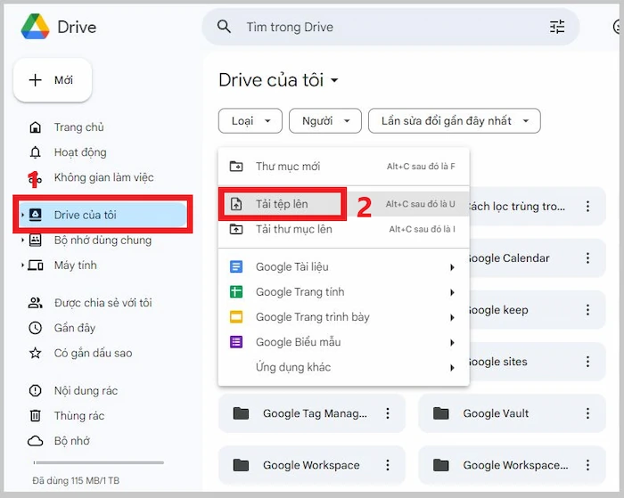This screenshot has width=624, height=498.
Task: Open the Người people filter dropdown
Action: click(x=325, y=121)
